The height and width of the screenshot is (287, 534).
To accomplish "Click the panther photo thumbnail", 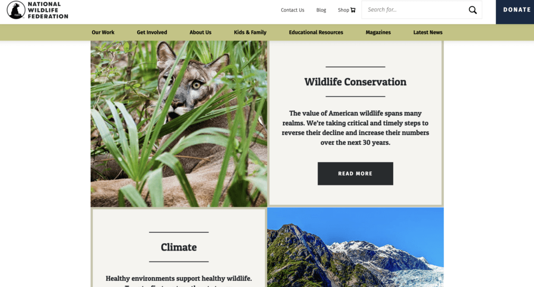I will (x=179, y=124).
